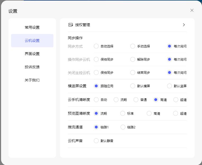The height and width of the screenshot is (165, 202).
Task: Set 横竖屏设置 to 跟随应用
Action: click(x=96, y=86)
